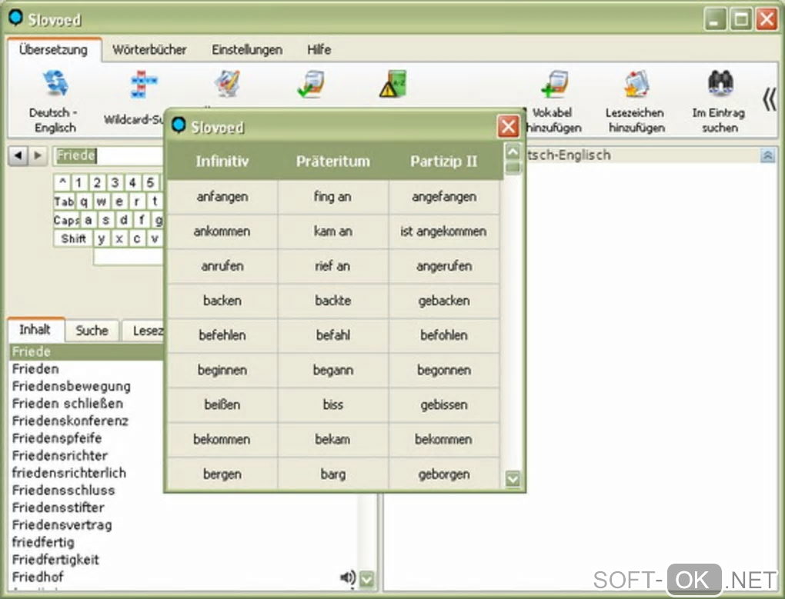
Task: Click the cell bekam
Action: tap(333, 440)
